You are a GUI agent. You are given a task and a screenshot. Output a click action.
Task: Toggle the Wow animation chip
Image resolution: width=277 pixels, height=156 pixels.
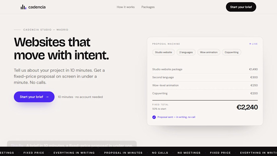pyautogui.click(x=209, y=52)
